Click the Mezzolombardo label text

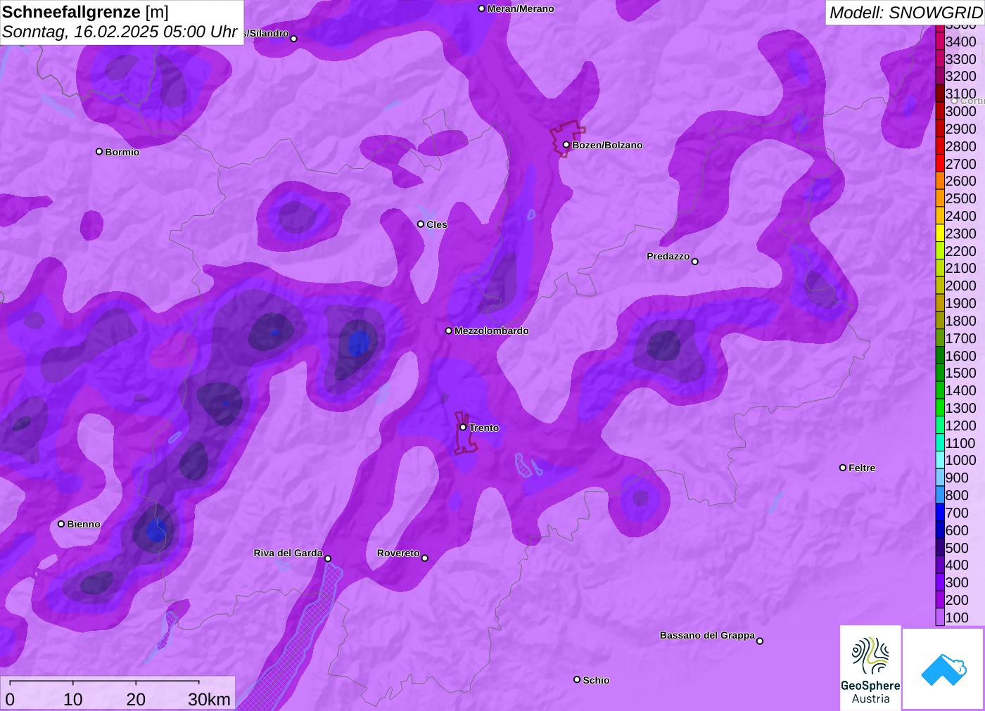click(x=492, y=331)
